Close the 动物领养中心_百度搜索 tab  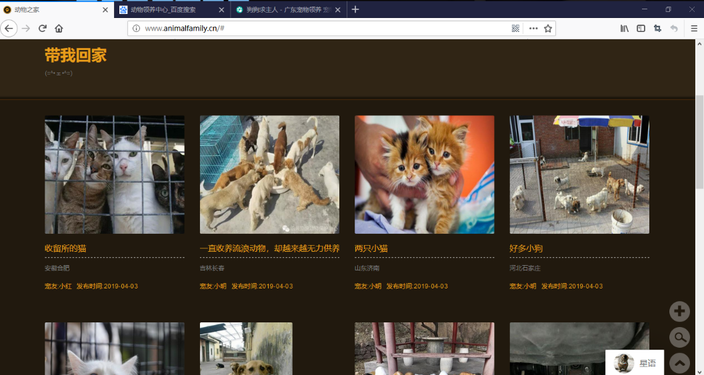click(x=221, y=9)
